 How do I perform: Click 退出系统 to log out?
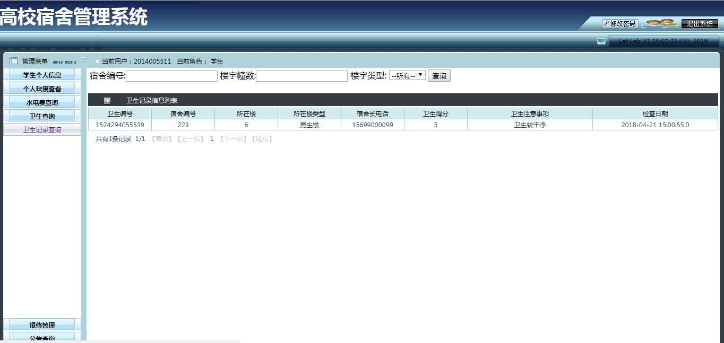click(700, 23)
